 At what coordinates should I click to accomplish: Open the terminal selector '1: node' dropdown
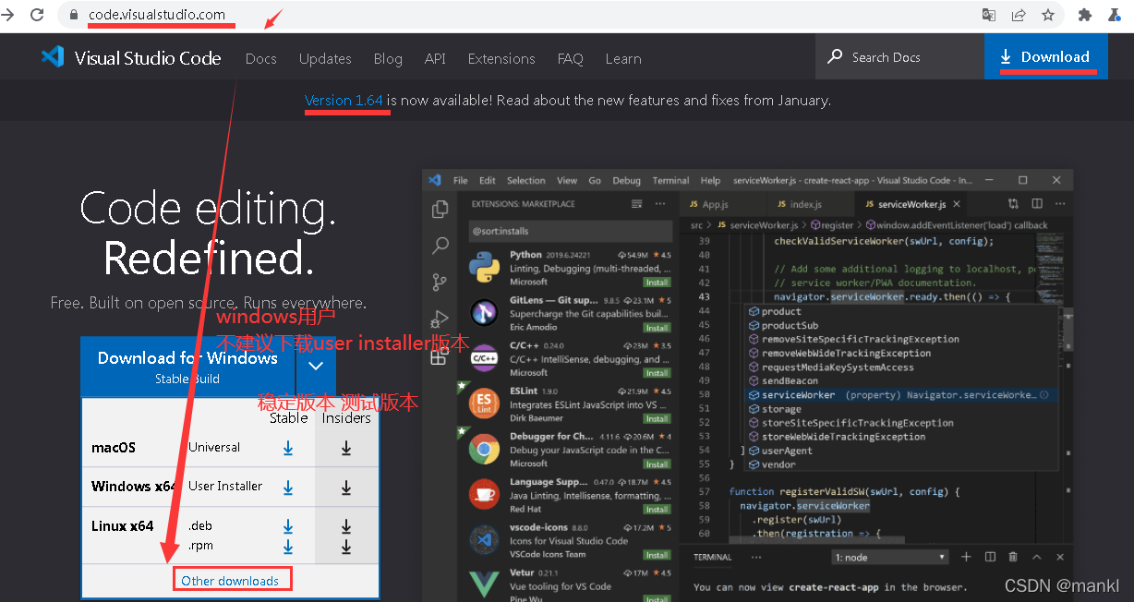tap(890, 558)
